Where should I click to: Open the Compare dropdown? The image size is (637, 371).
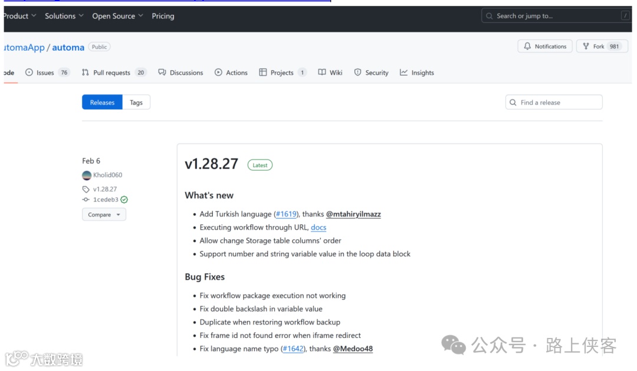[104, 214]
